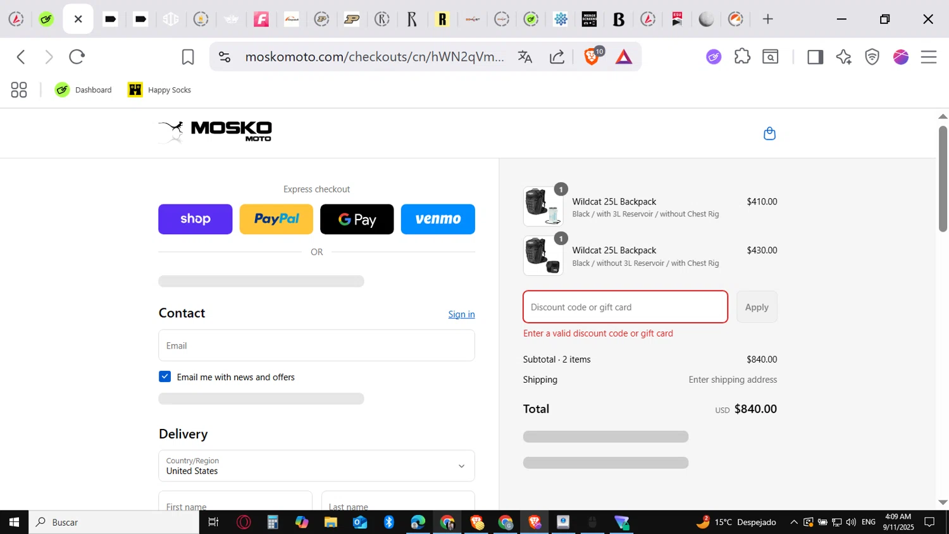Click 'Enter a valid discount code' error text
949x534 pixels.
pos(598,333)
